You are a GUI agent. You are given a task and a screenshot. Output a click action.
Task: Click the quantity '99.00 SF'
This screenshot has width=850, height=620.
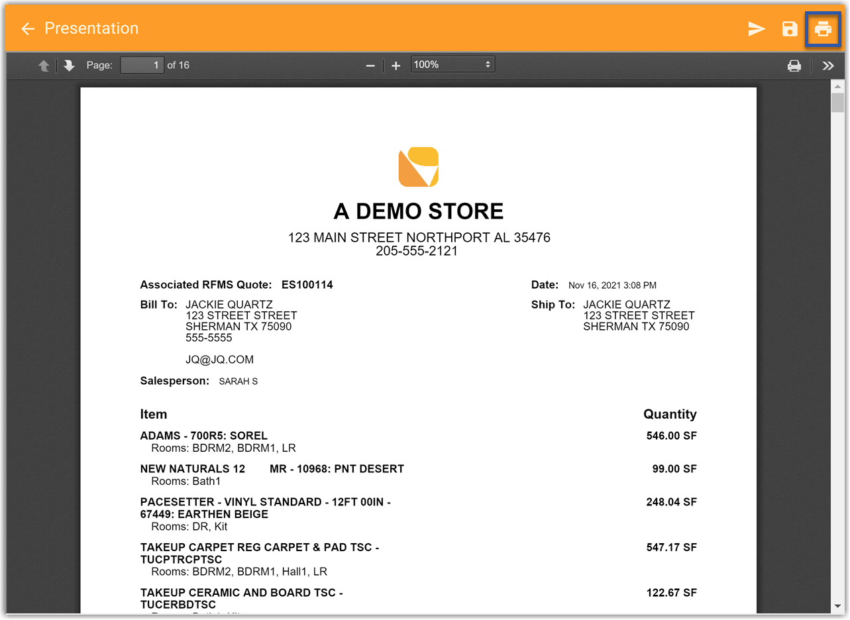(x=674, y=469)
